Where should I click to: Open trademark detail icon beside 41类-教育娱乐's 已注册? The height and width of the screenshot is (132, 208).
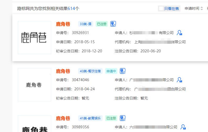tap(122, 118)
